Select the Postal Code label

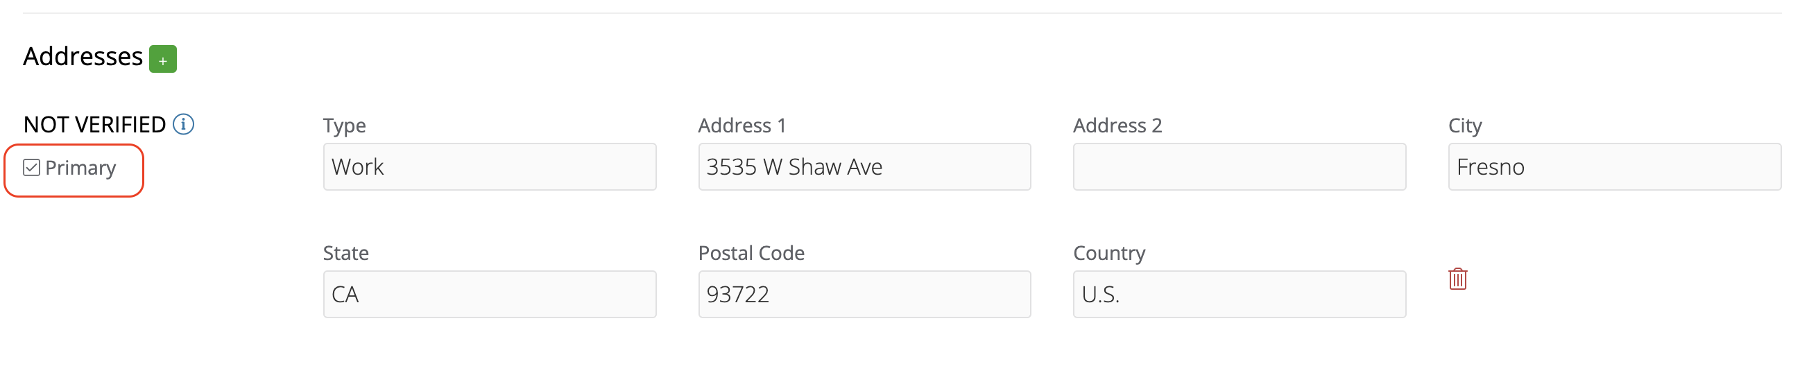[x=751, y=254]
